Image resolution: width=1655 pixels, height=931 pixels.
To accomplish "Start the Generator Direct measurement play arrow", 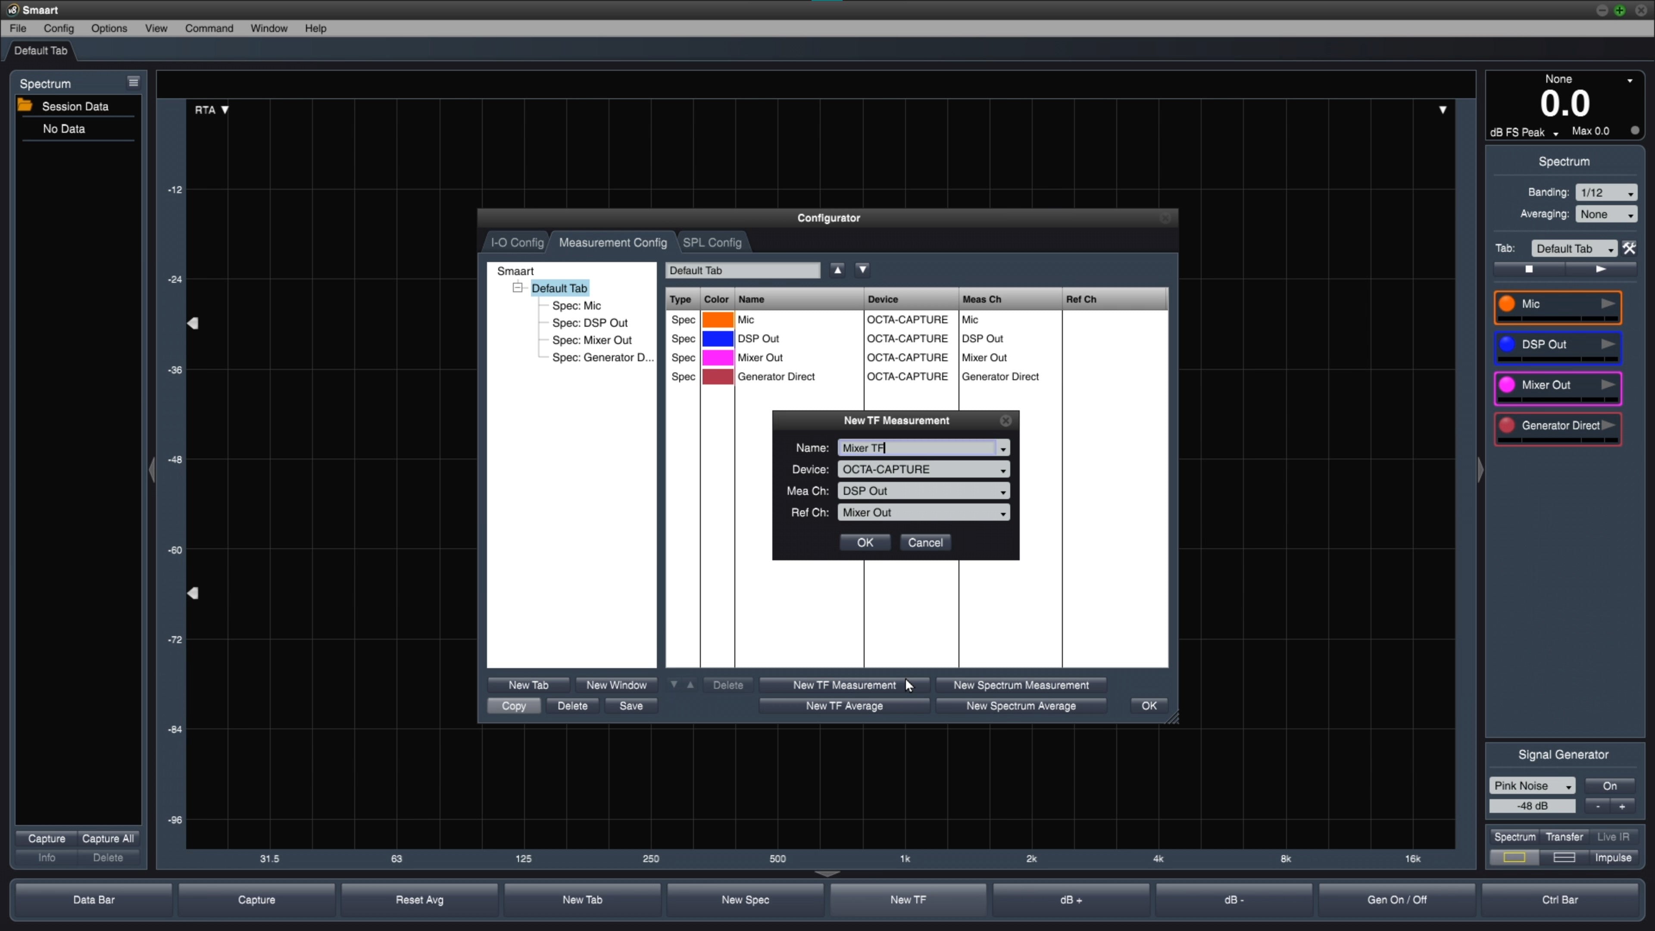I will (1608, 425).
